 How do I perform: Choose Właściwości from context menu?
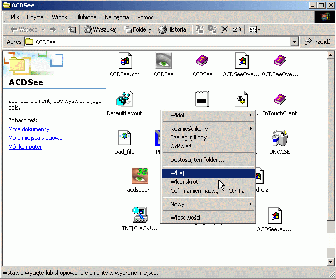(x=209, y=218)
